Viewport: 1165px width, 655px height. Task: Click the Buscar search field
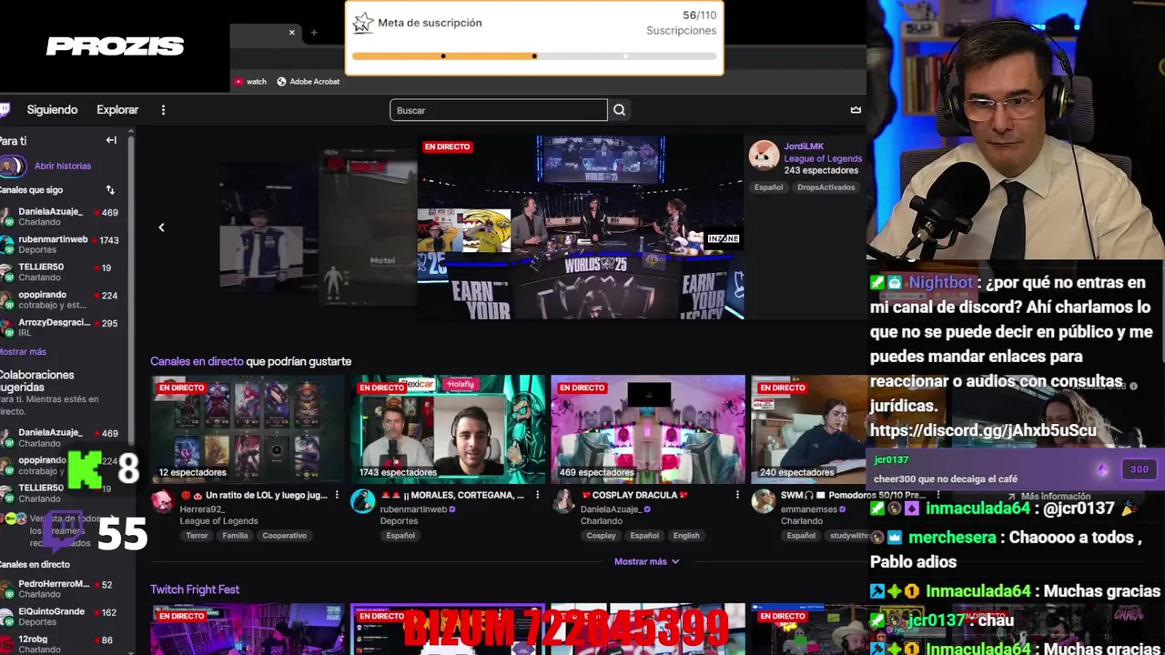pos(499,110)
